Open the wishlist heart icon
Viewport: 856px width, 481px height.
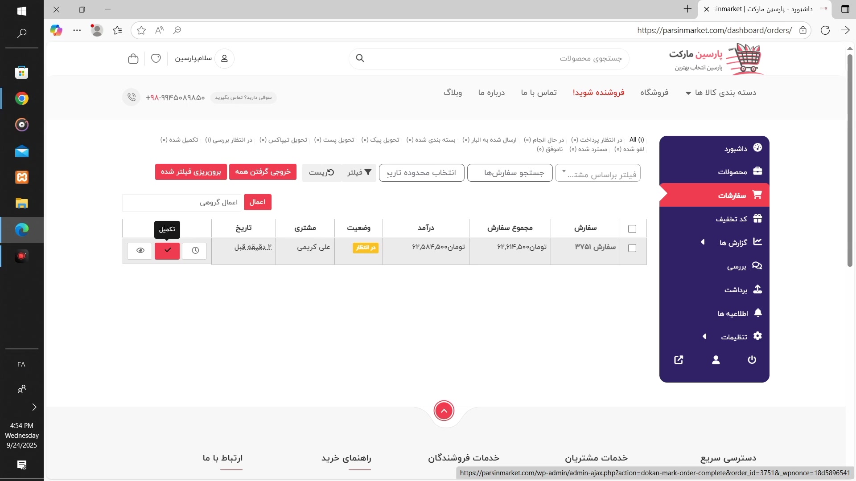156,59
